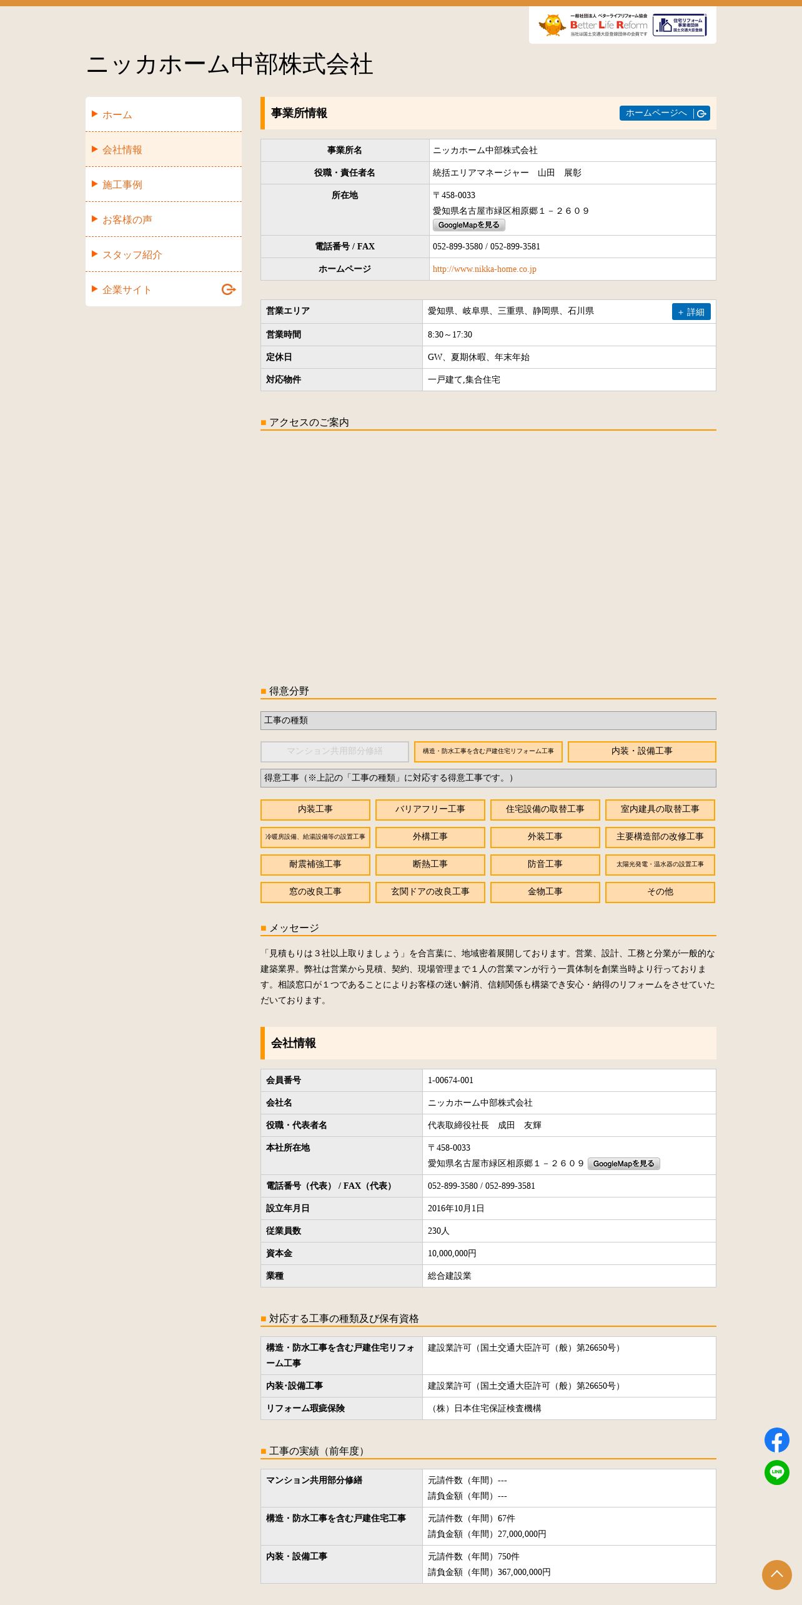Viewport: 802px width, 1605px height.
Task: Click GoogleMapを見る in 事業所情報 table
Action: 468,225
